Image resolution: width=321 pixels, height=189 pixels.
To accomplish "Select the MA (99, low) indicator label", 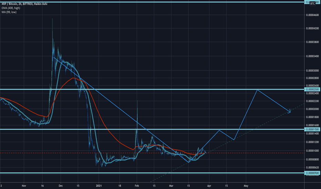I will click(x=9, y=12).
